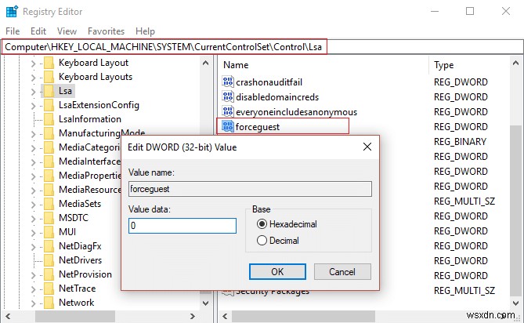Screen dimensions: 524x323
Task: Sort values by the Name column header
Action: pos(236,65)
